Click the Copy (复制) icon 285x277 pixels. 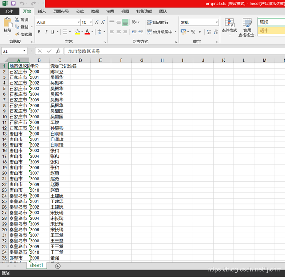coord(17,27)
